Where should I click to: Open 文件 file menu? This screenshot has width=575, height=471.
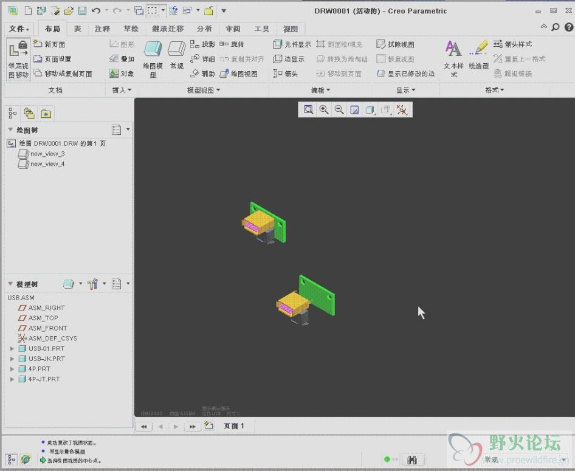click(x=19, y=29)
